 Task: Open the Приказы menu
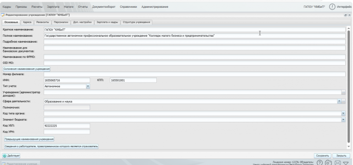tap(21, 7)
